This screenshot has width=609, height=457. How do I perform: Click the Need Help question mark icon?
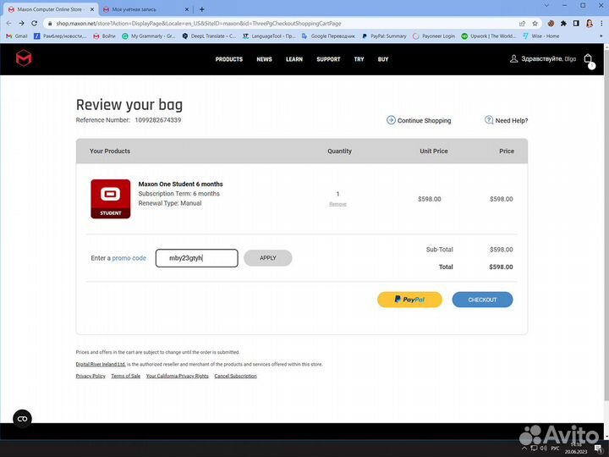489,120
